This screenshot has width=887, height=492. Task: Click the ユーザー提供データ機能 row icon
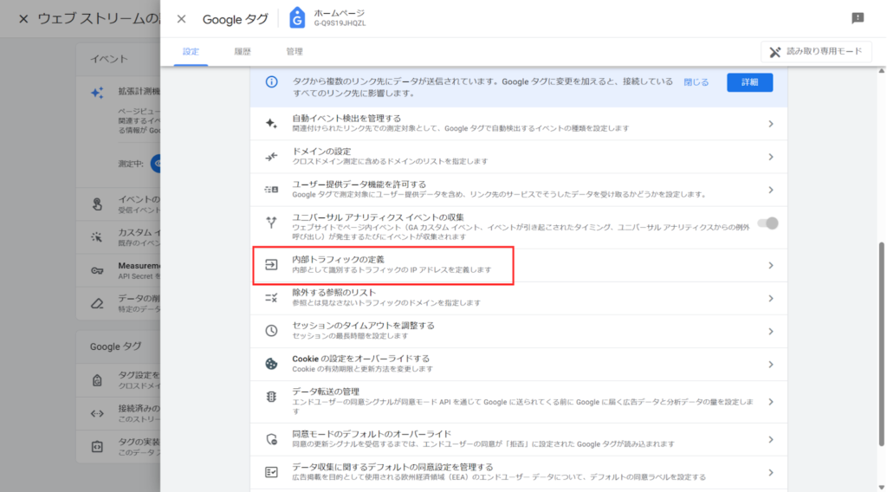[x=271, y=190]
